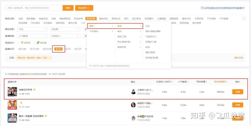Open the 行业 dropdown

point(32,29)
